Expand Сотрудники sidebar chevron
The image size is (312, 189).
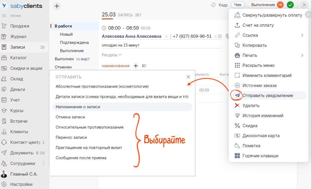coord(44,163)
